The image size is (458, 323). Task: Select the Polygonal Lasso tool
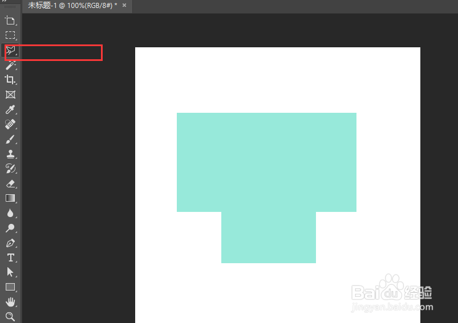click(x=10, y=50)
